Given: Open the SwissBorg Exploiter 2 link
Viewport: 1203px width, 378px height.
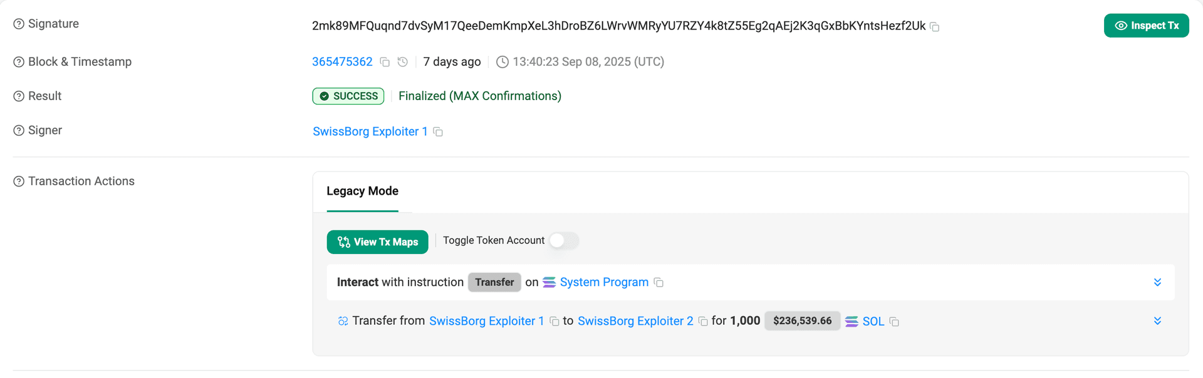Looking at the screenshot, I should point(635,320).
